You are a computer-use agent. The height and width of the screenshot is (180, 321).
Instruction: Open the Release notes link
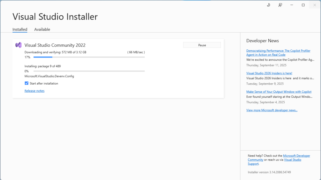pyautogui.click(x=34, y=91)
